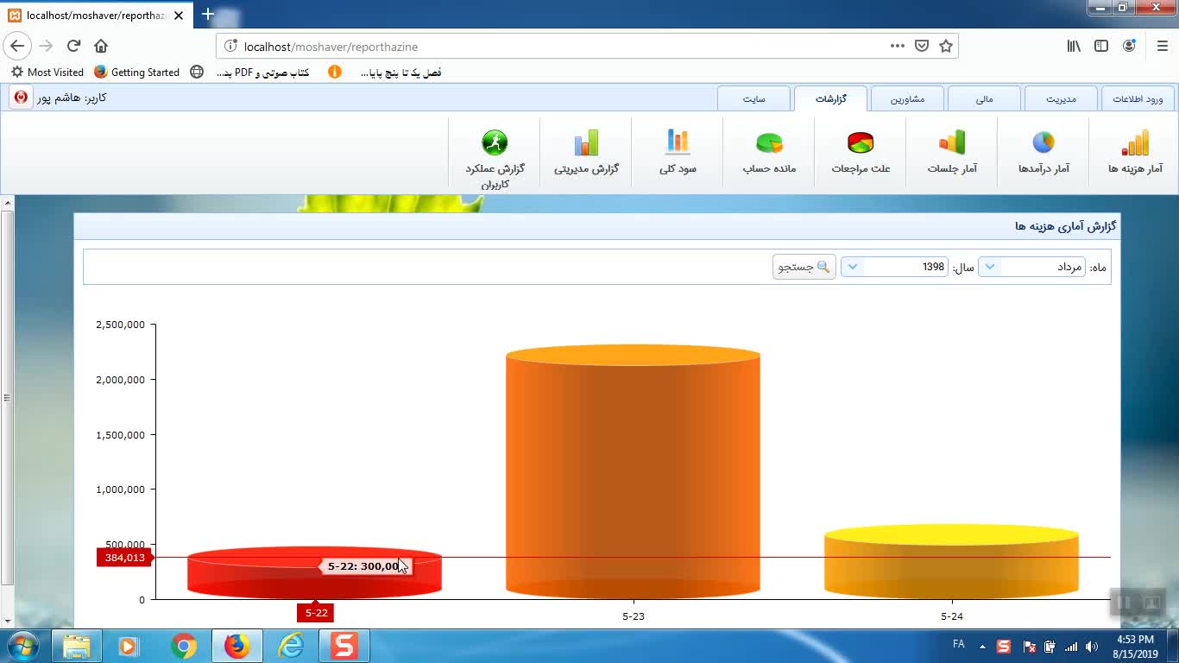Open the Getting Started bookmark
Viewport: 1179px width, 663px height.
(x=136, y=73)
